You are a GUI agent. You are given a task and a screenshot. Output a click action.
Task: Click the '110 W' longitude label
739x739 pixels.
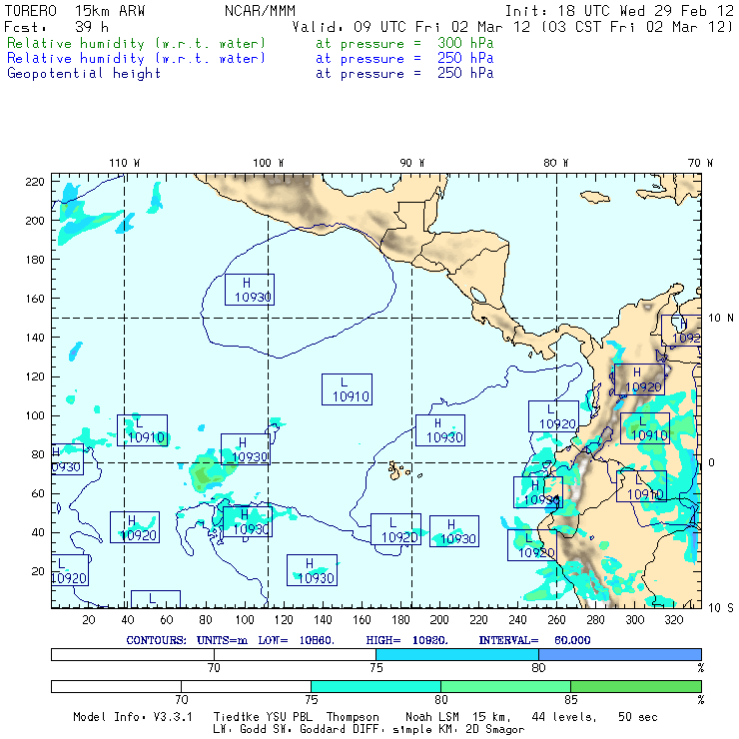click(125, 163)
